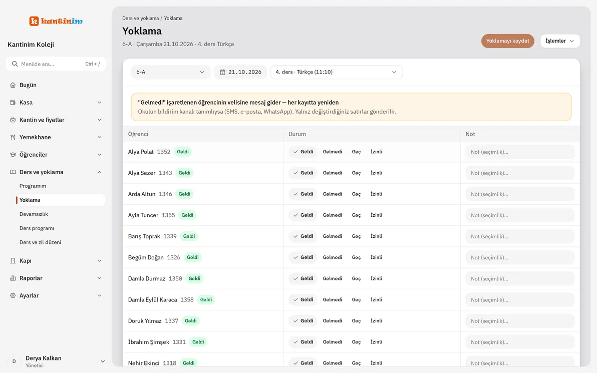
Task: Click the Ayarlar gear icon
Action: (13, 296)
